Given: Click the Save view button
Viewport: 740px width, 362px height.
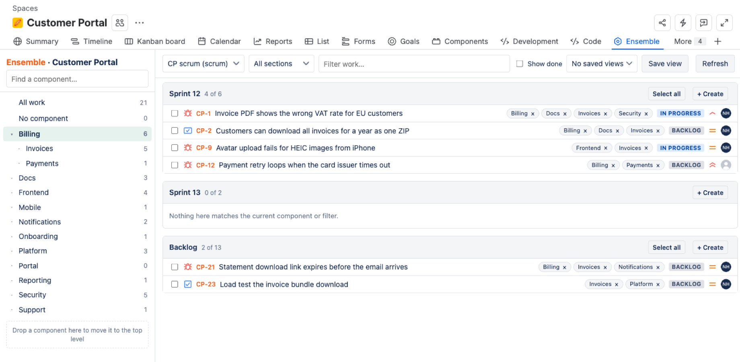Looking at the screenshot, I should click(665, 64).
